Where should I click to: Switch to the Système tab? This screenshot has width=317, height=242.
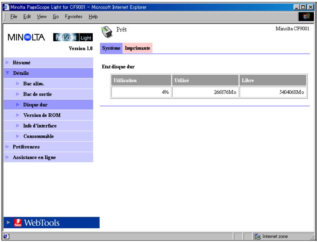click(111, 48)
